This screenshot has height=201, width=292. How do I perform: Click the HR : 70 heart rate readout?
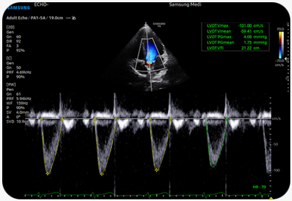click(x=260, y=187)
